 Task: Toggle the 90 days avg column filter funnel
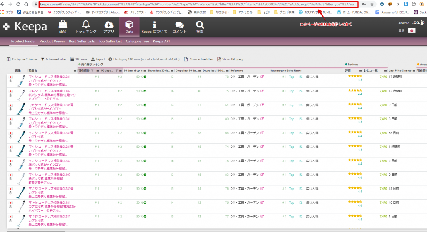click(x=116, y=70)
